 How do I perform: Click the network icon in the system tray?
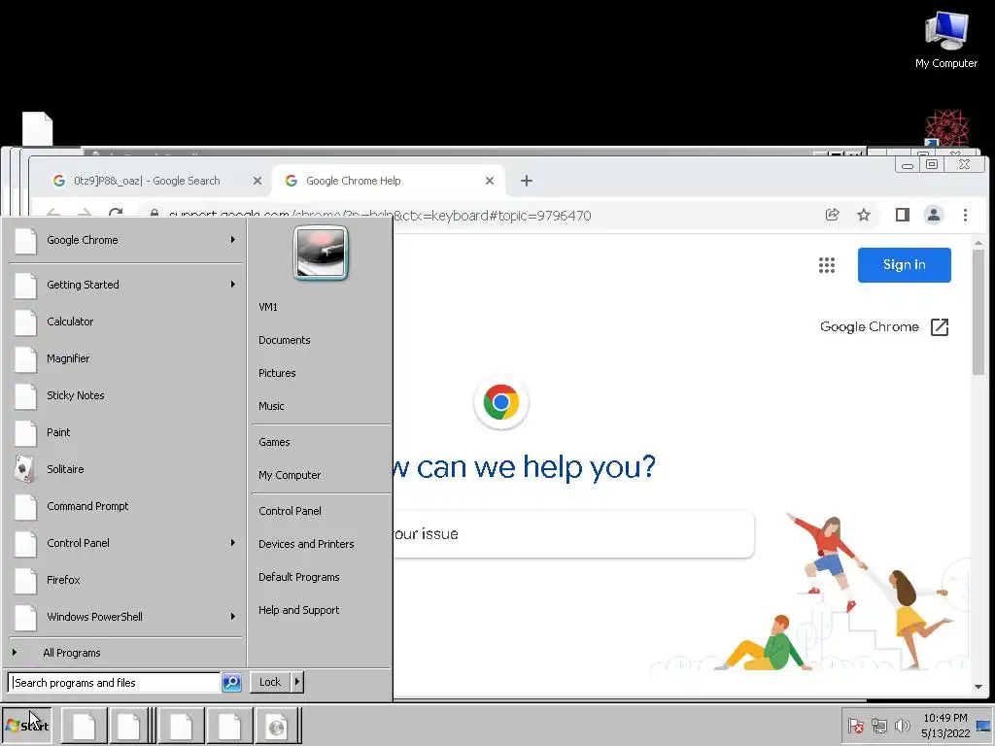tap(878, 725)
